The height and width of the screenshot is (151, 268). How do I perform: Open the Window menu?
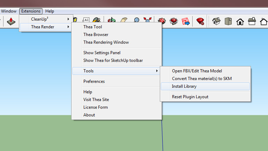click(x=9, y=11)
